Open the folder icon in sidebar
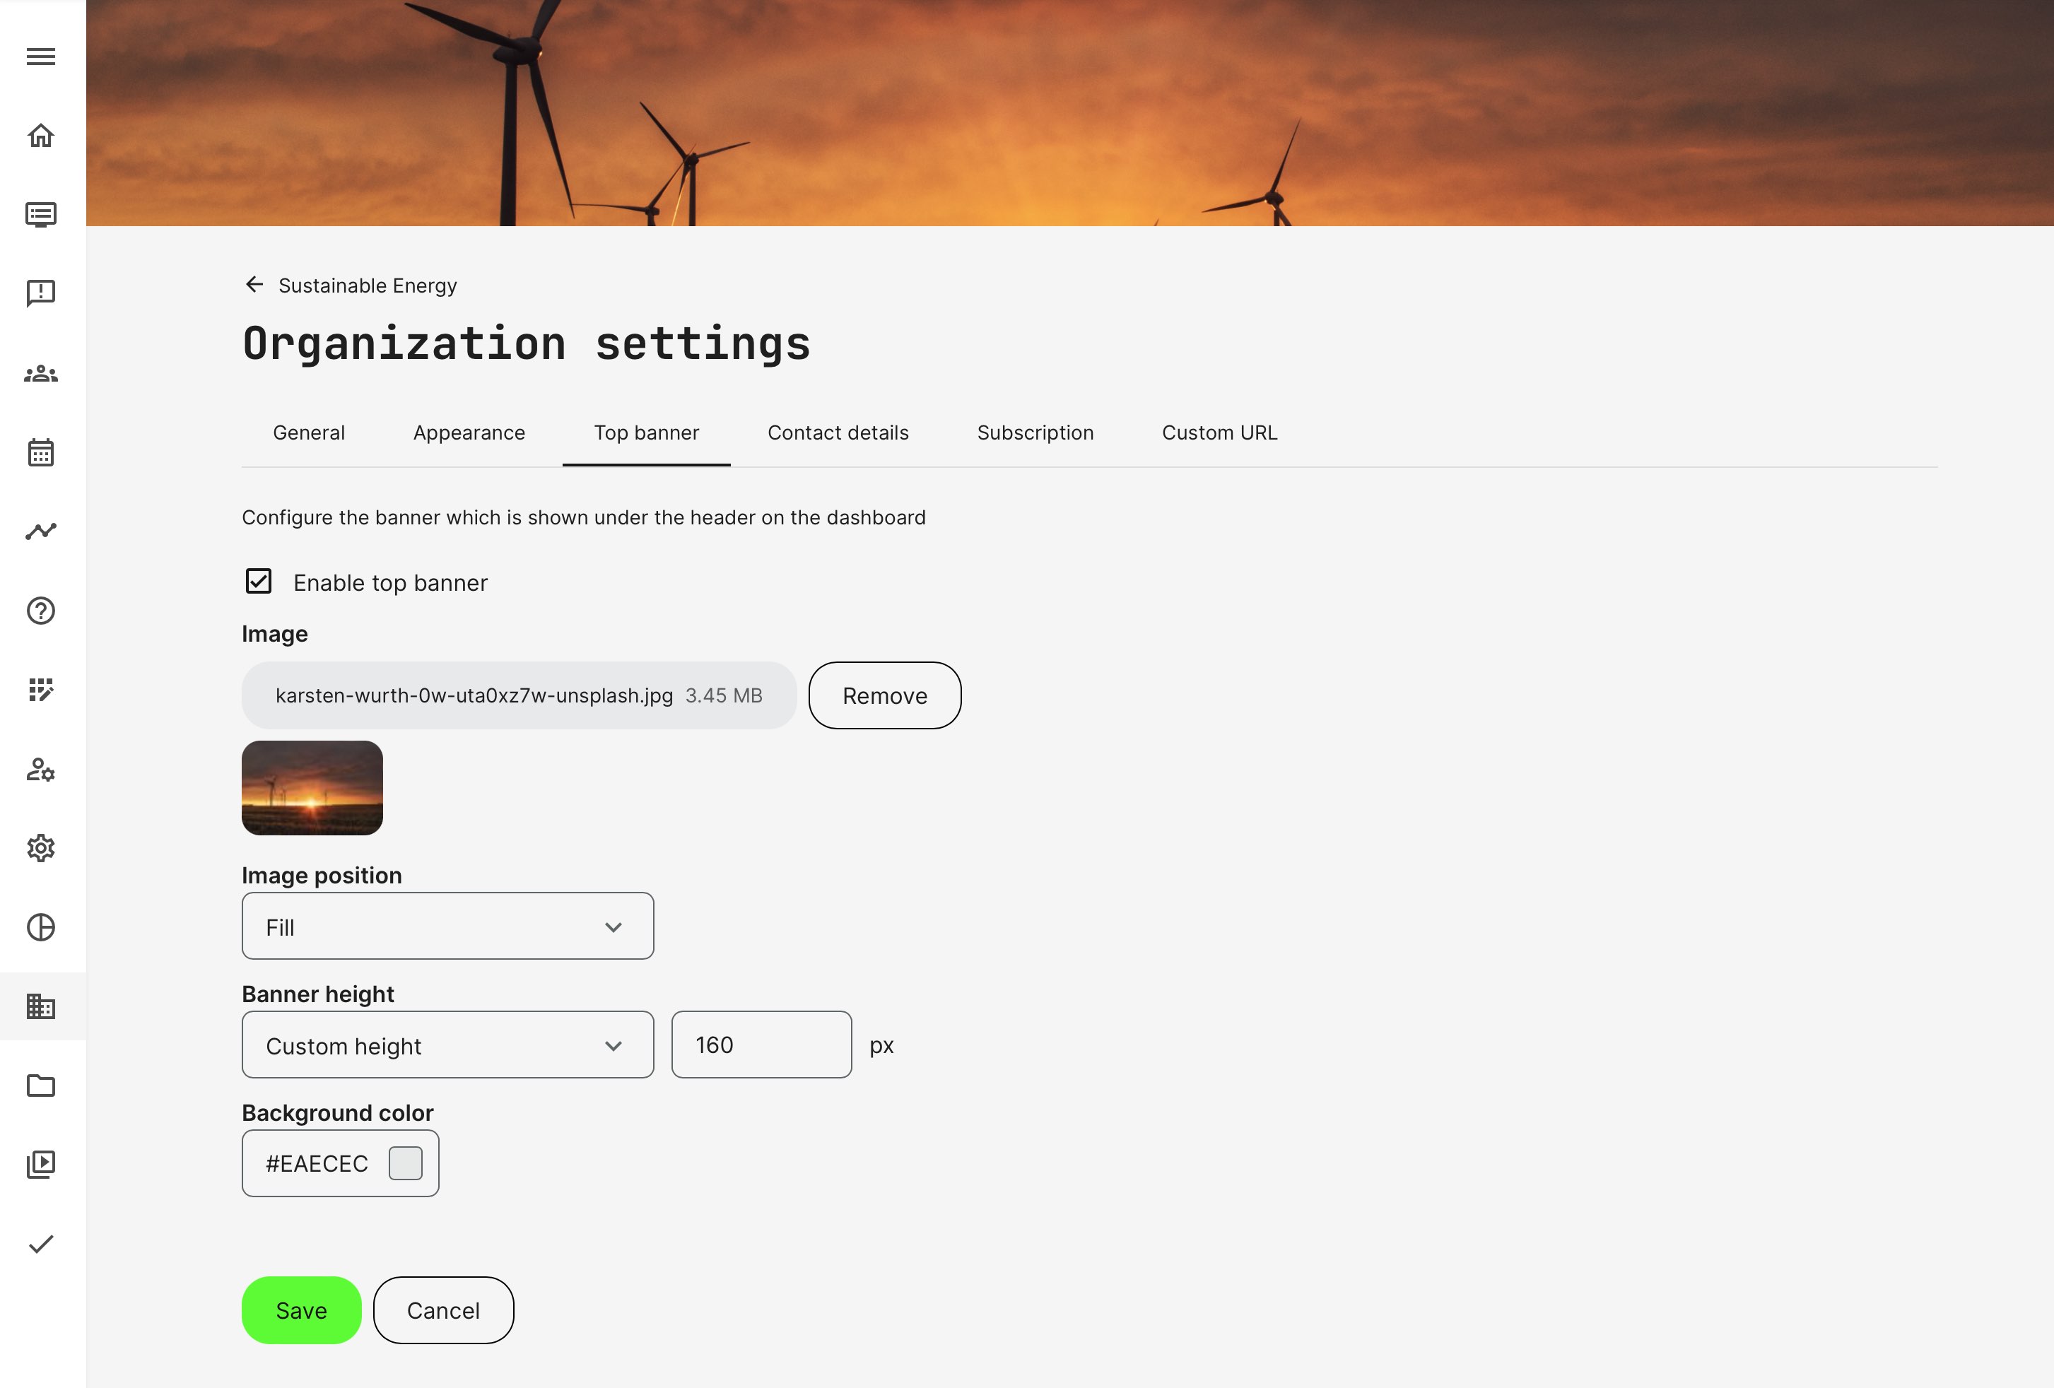This screenshot has width=2054, height=1388. tap(41, 1085)
